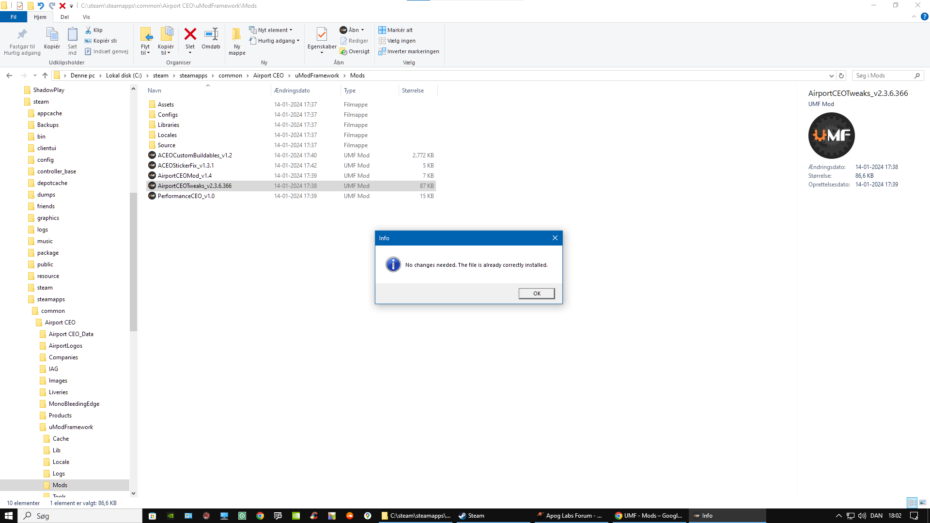Collapse the ribbon with the chevron
The width and height of the screenshot is (930, 523).
click(914, 16)
